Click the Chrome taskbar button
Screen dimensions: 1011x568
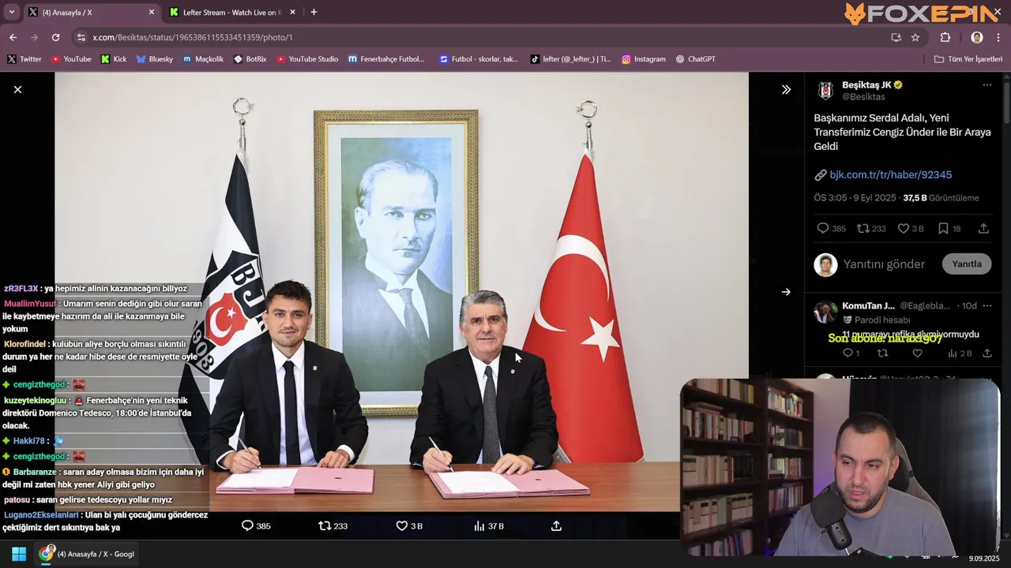(x=88, y=554)
